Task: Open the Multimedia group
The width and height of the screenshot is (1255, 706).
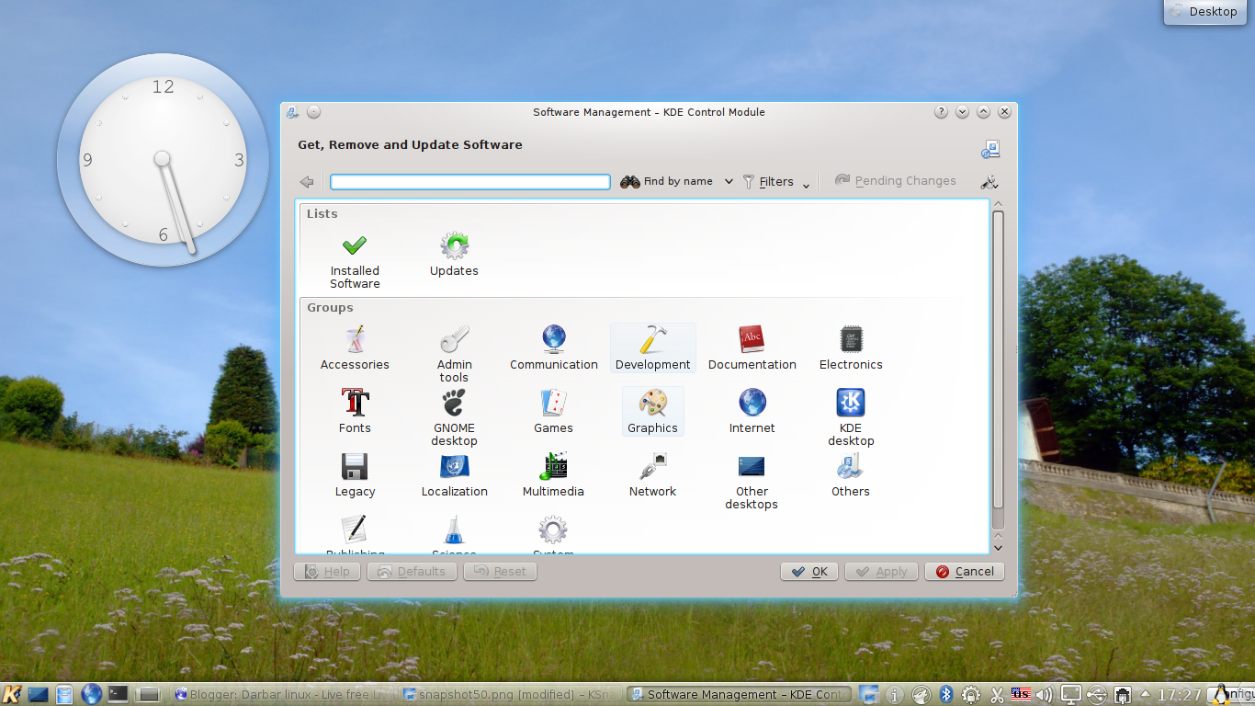Action: click(553, 471)
